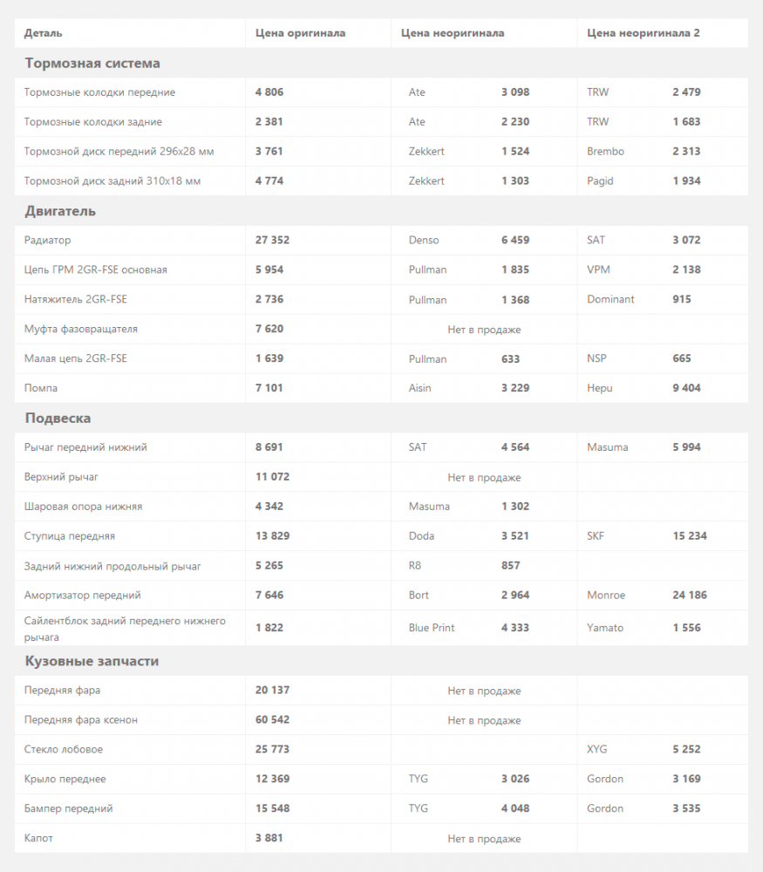Click the "Передняя фара ксенон" part name
Image resolution: width=763 pixels, height=872 pixels.
tap(81, 720)
